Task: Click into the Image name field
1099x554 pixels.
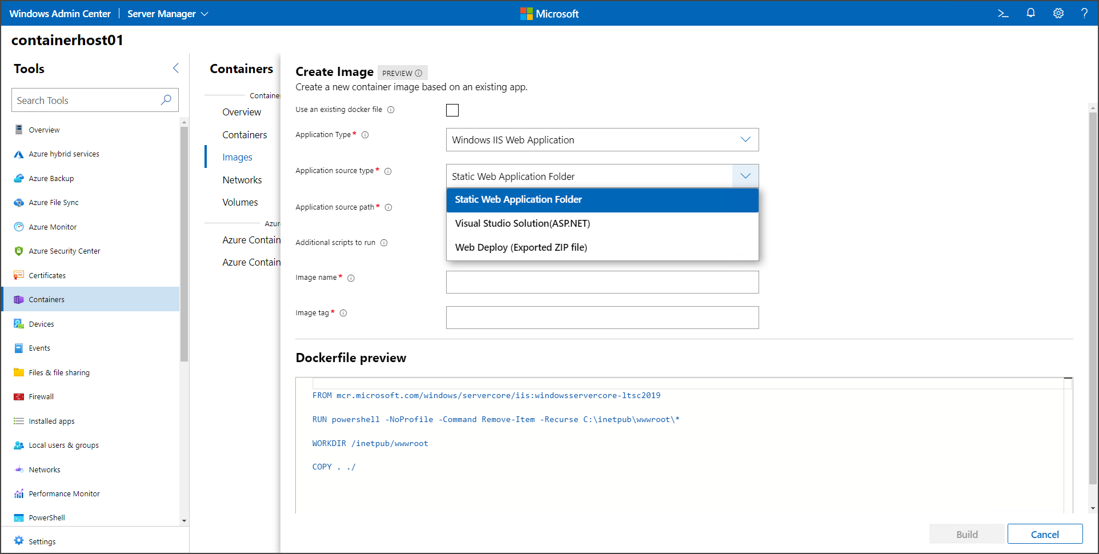Action: (x=602, y=282)
